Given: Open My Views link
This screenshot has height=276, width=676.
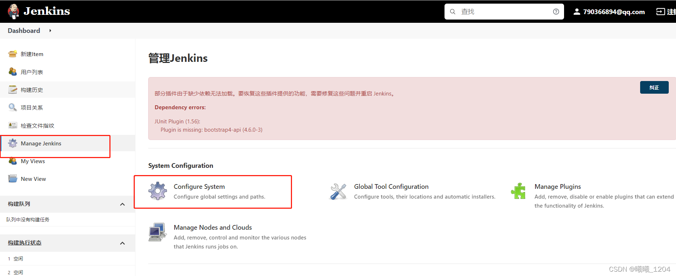Looking at the screenshot, I should coord(33,161).
